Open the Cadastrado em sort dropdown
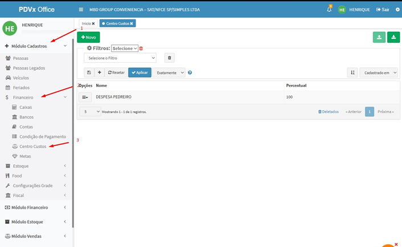Image resolution: width=402 pixels, height=247 pixels. pos(379,72)
